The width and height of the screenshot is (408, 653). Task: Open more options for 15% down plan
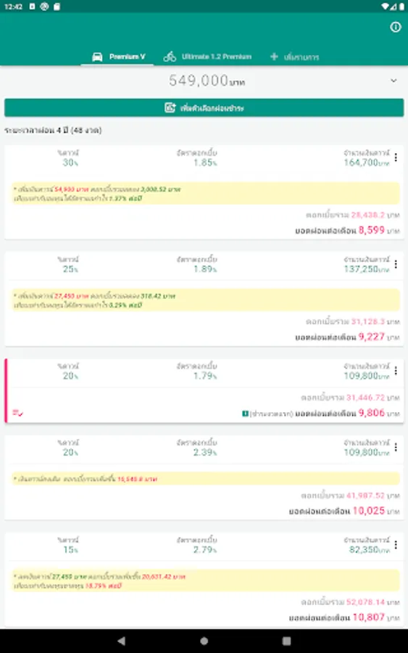pyautogui.click(x=396, y=545)
